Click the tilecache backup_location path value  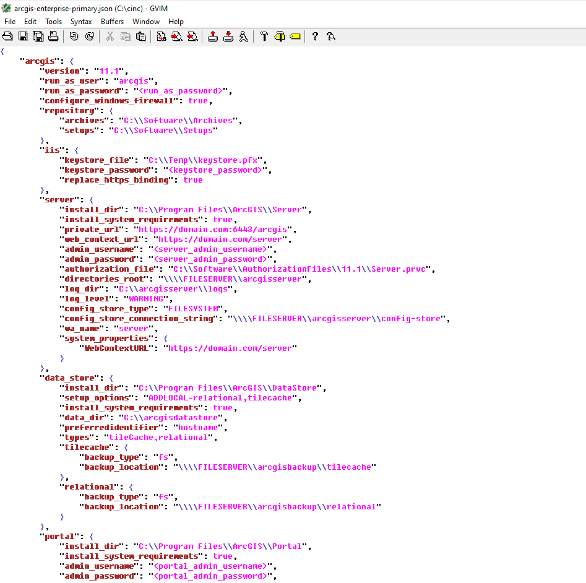coord(275,467)
